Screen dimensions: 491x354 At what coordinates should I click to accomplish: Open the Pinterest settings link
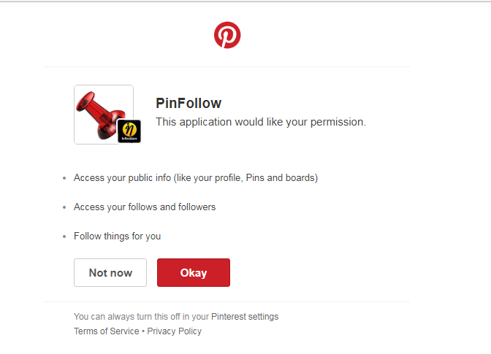pyautogui.click(x=245, y=317)
